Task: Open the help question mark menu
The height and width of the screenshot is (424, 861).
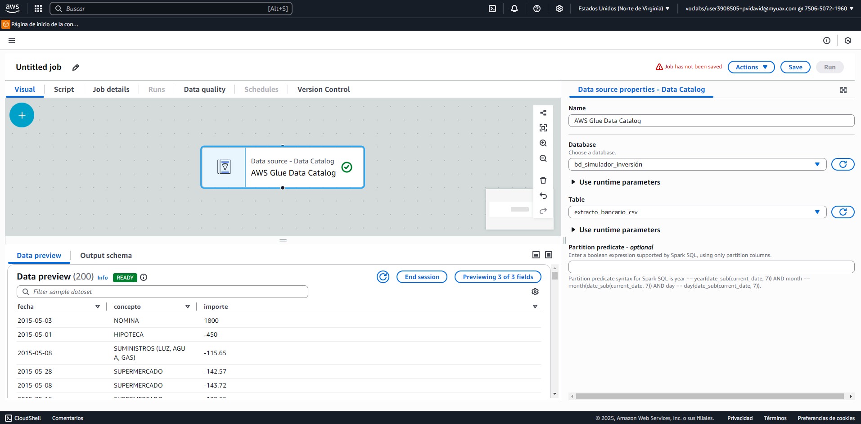Action: (x=537, y=9)
